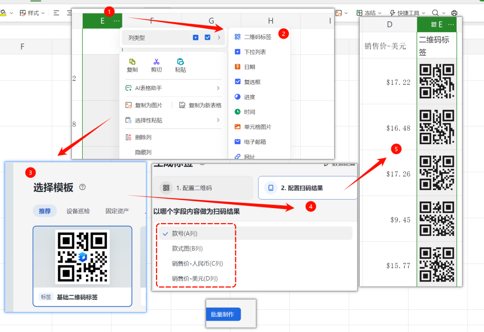484x332 pixels.
Task: Choose 删除列 delete column
Action: (138, 138)
